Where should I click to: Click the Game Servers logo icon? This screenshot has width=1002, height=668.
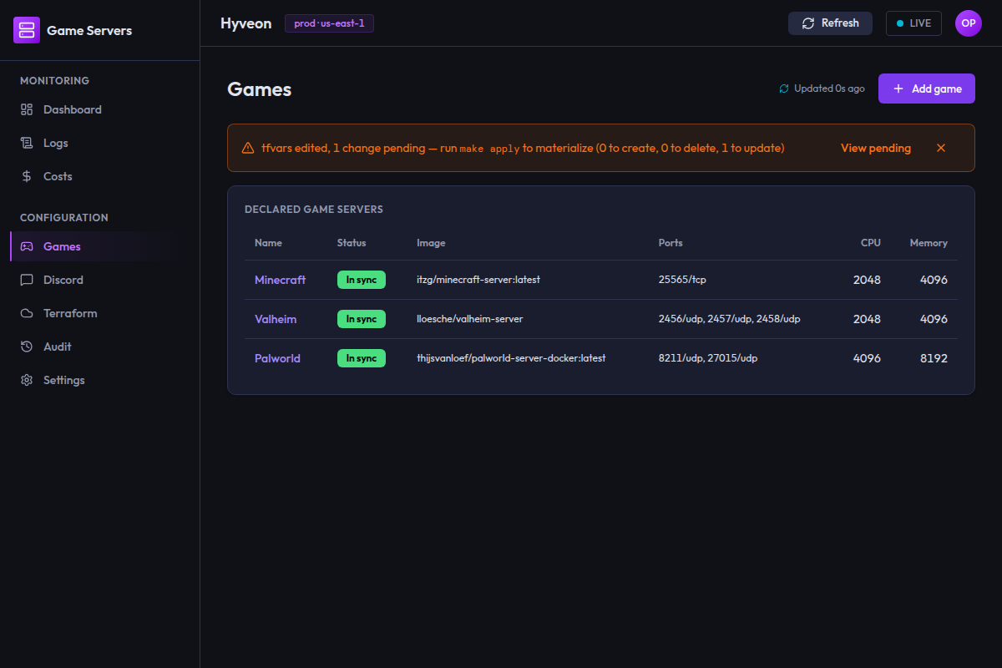pyautogui.click(x=27, y=30)
